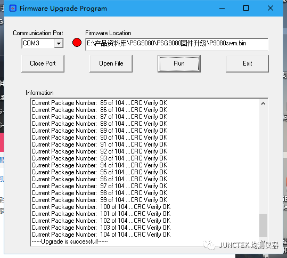Image resolution: width=287 pixels, height=258 pixels.
Task: Select the package 104 of 104 log line
Action: pos(101,235)
